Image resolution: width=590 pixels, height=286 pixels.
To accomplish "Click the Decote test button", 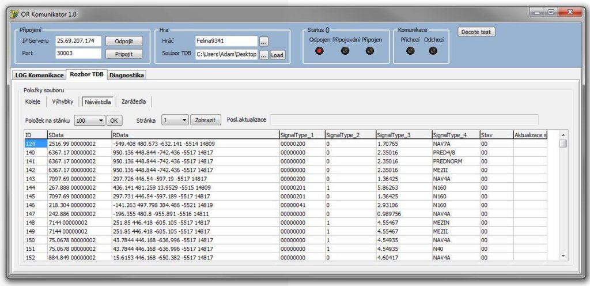I will click(476, 32).
